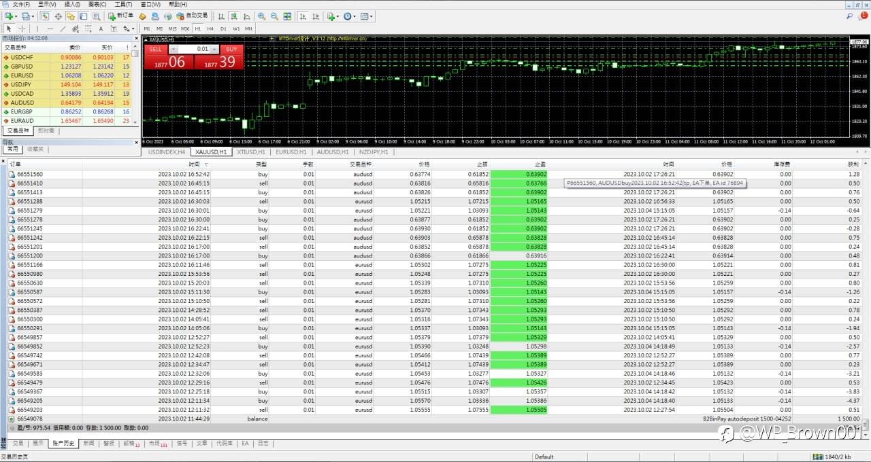This screenshot has height=462, width=871.
Task: Switch chart to candlestick display mode
Action: 233,16
